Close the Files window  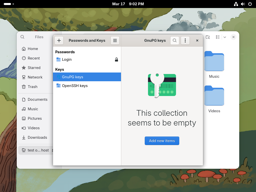click(233, 37)
